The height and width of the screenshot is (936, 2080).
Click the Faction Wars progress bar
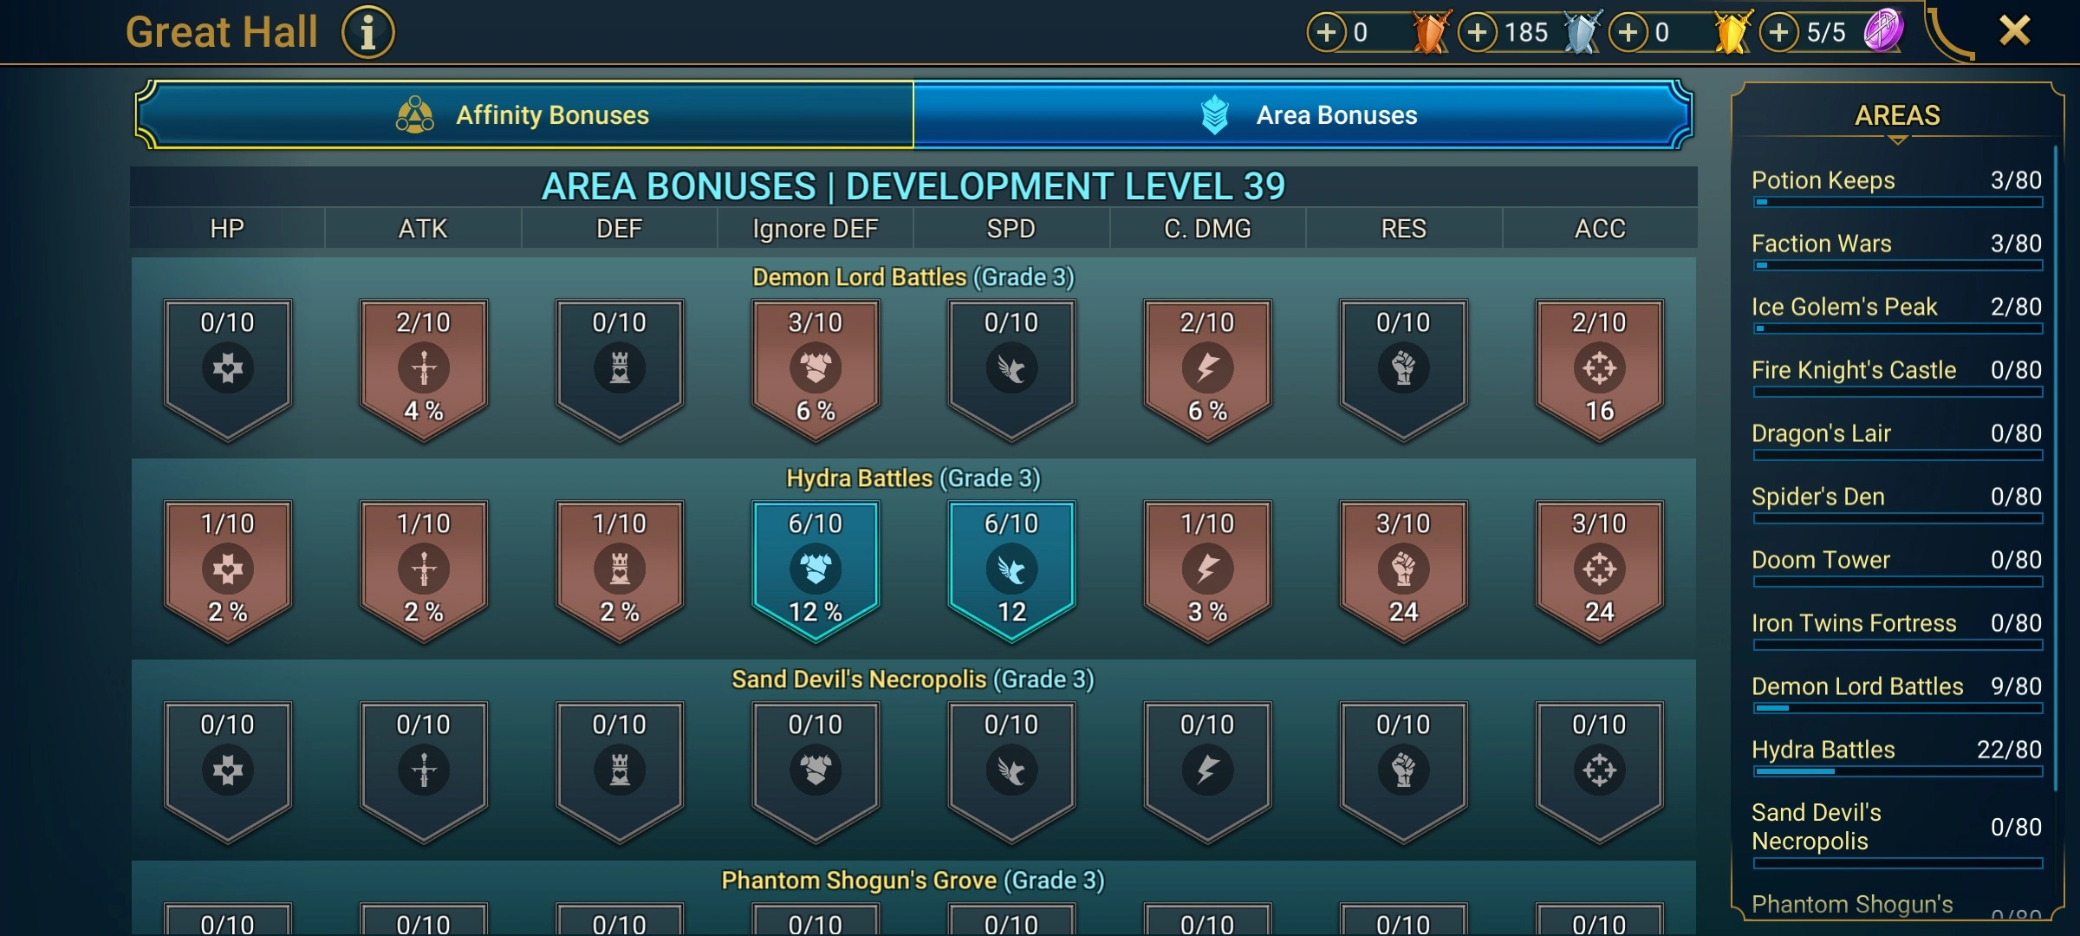[x=1897, y=265]
